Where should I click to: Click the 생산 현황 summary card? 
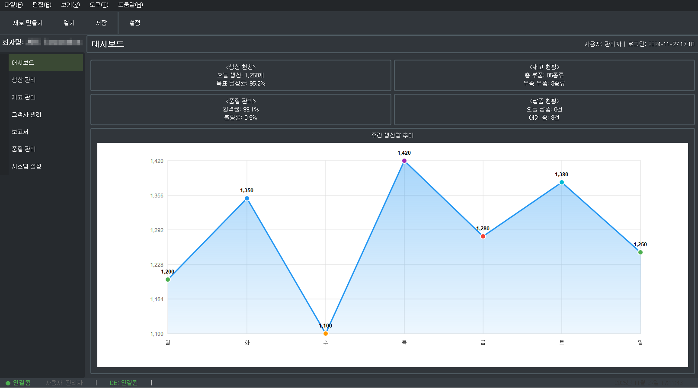241,75
